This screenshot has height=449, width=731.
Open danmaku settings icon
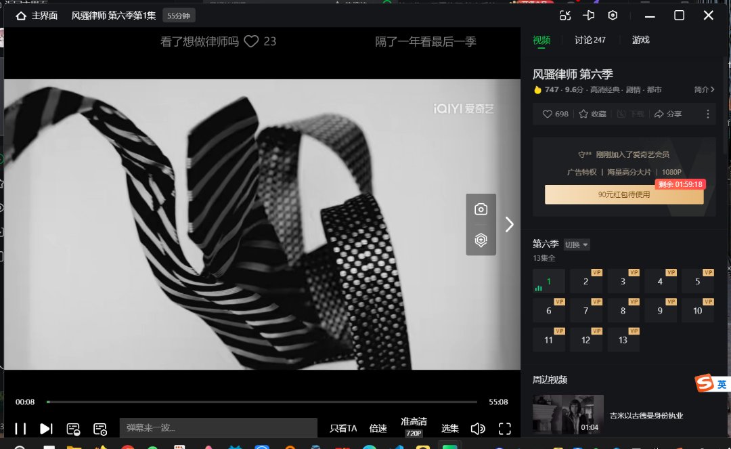[x=100, y=428]
